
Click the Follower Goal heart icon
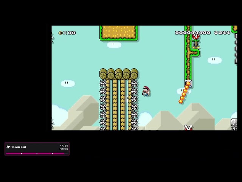[8, 147]
